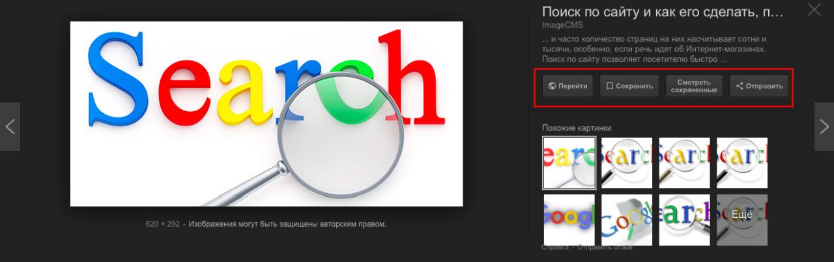834x262 pixels.
Task: Open the large Search magnifier preview image
Action: coord(266,114)
